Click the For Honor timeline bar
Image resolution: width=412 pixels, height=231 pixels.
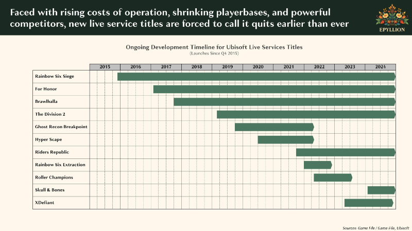274,89
